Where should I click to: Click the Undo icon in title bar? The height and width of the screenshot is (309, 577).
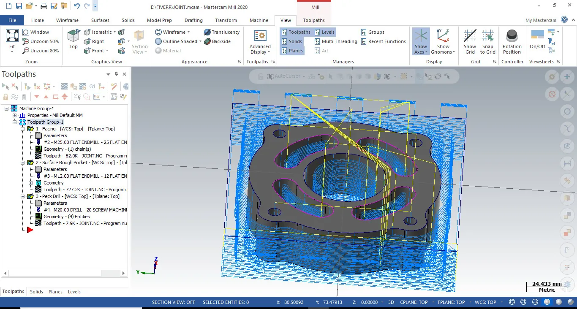coord(76,6)
